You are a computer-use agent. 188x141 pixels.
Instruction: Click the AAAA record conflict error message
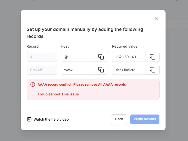click(82, 84)
